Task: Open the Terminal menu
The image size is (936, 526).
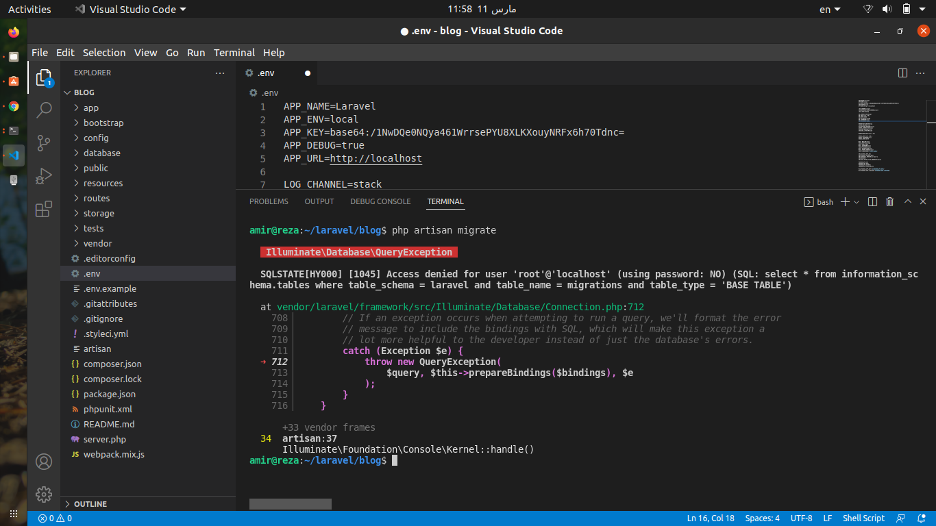Action: 234,53
